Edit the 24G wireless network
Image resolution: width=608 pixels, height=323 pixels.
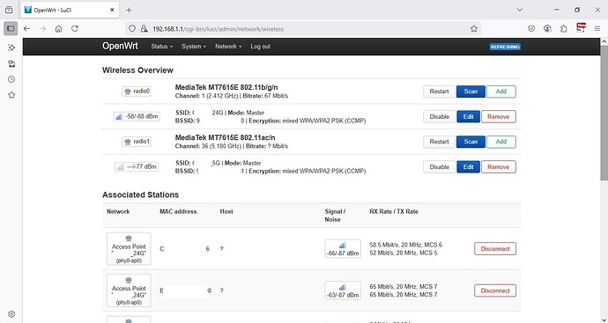pyautogui.click(x=469, y=116)
